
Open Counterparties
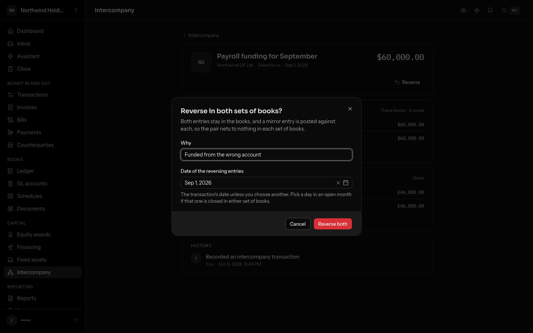click(43, 145)
